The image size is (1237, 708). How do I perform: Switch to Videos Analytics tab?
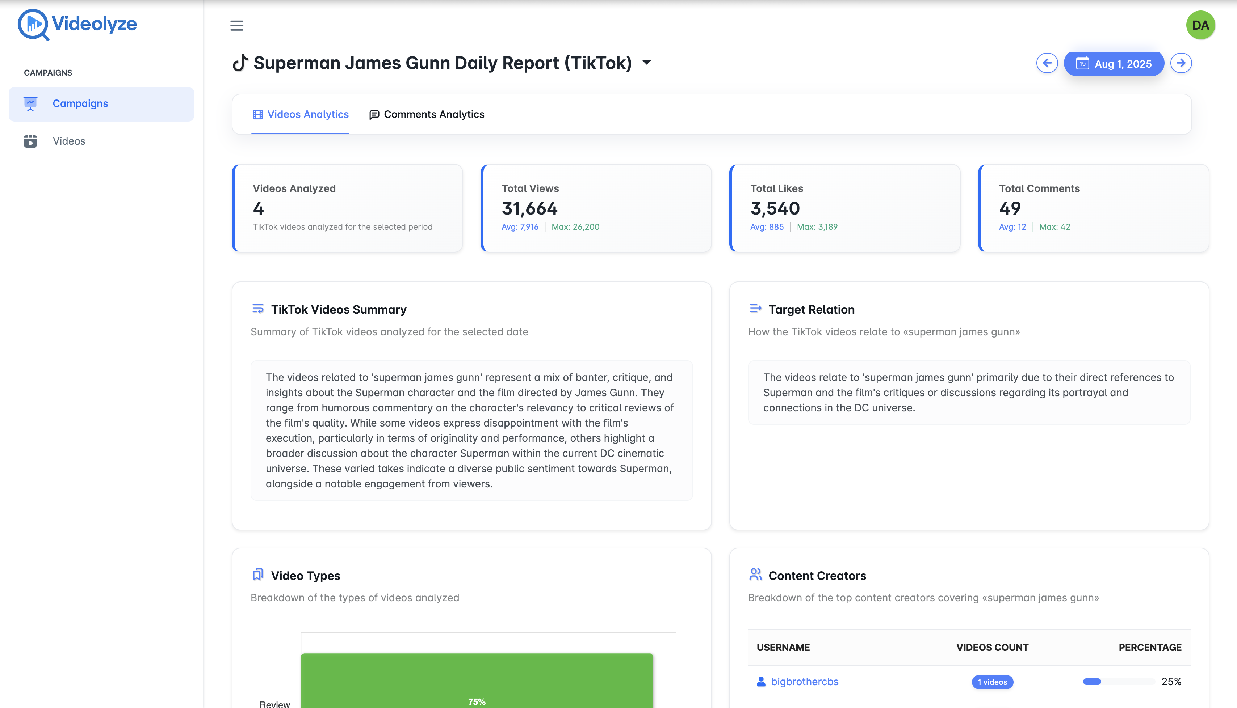tap(300, 115)
